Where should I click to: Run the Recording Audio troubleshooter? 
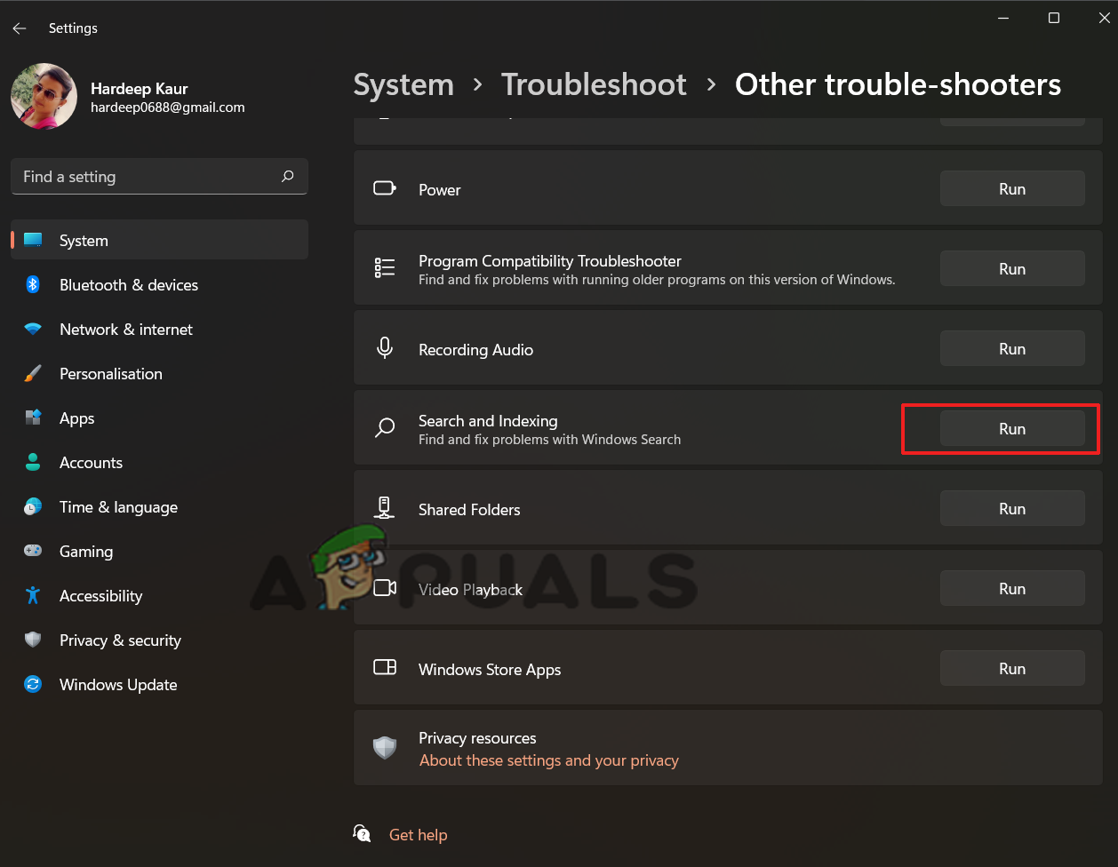1012,349
